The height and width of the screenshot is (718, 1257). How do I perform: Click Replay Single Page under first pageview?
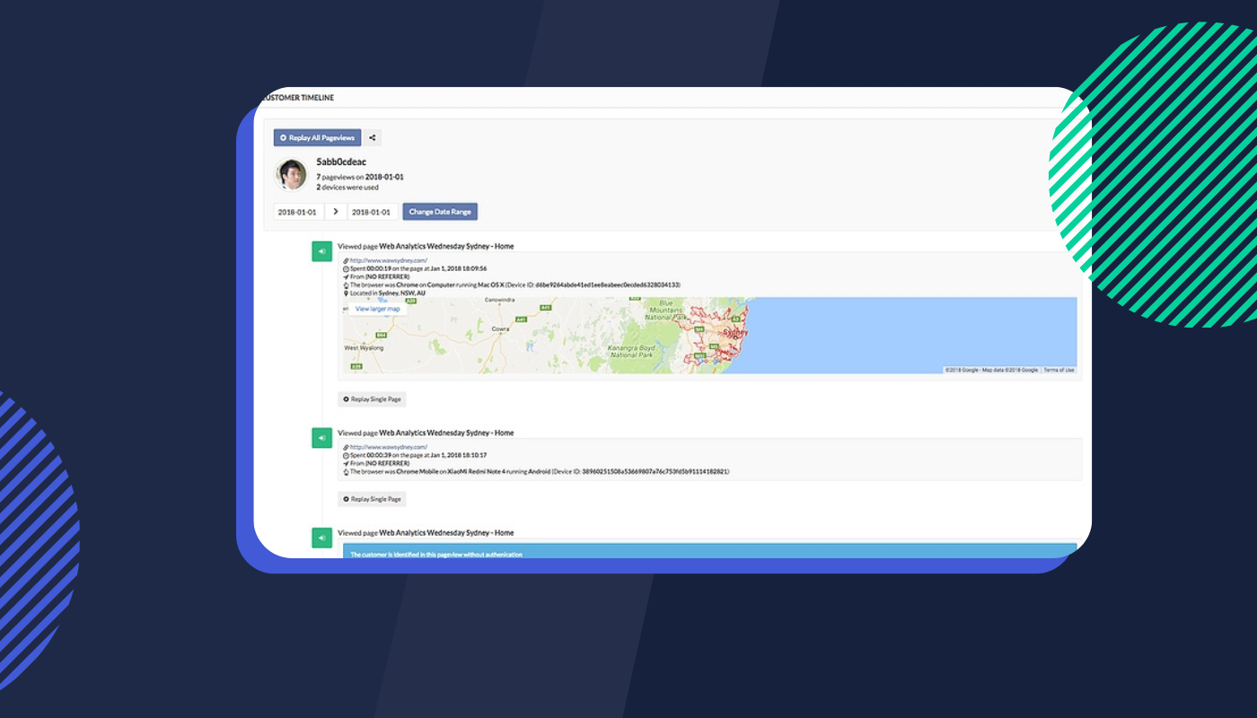(x=371, y=398)
